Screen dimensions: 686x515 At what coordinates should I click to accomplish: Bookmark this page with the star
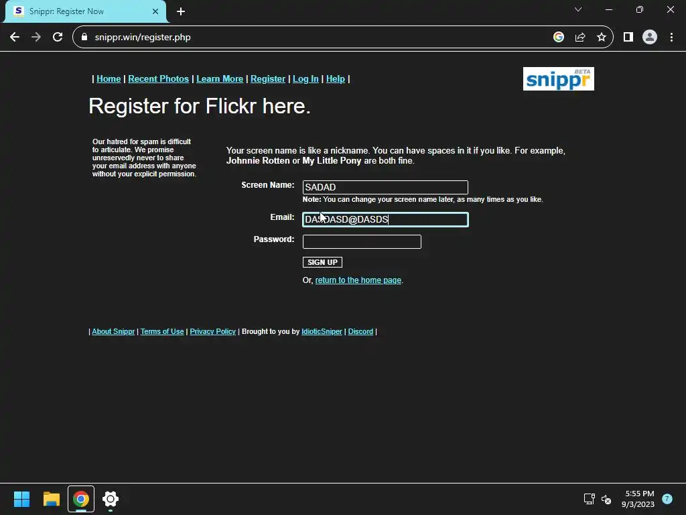[x=602, y=38]
